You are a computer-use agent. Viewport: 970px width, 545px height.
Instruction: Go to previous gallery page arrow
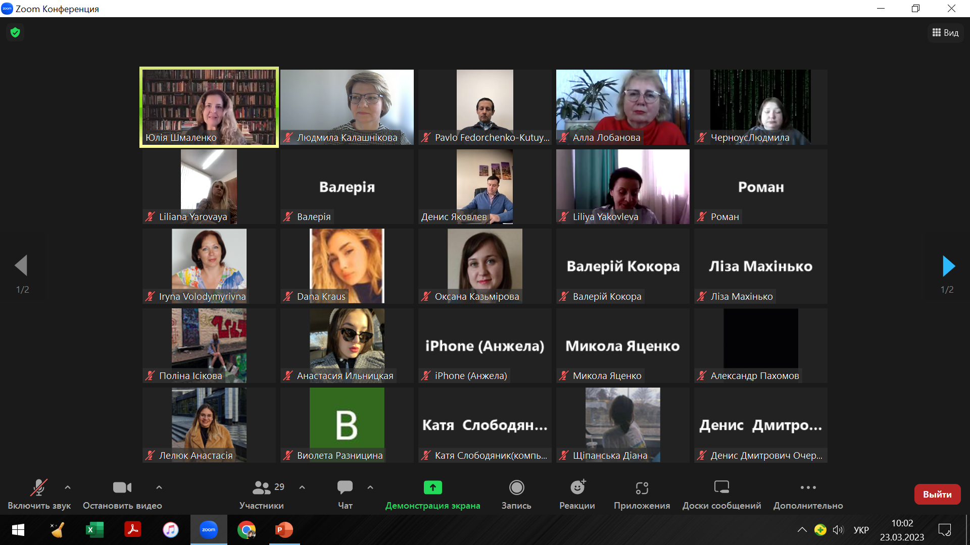(x=21, y=265)
